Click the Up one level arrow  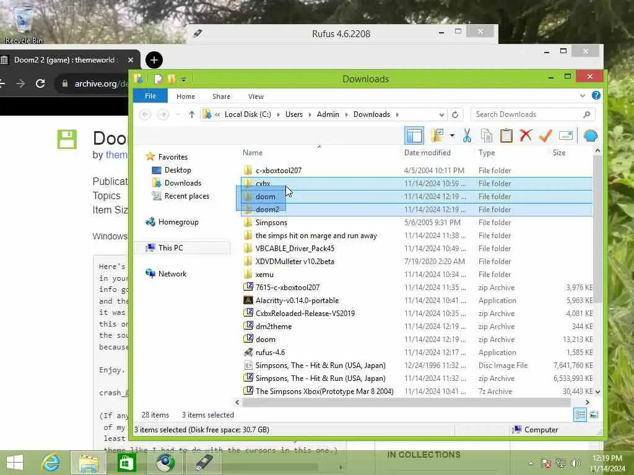click(192, 114)
